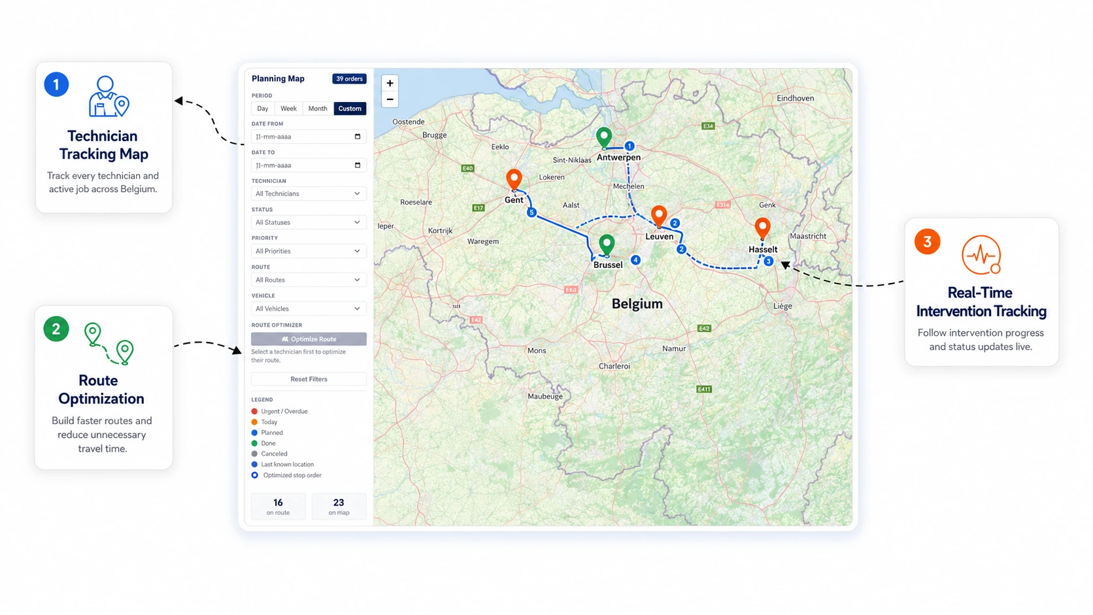Click the icon inside Optimize Route button
The height and width of the screenshot is (615, 1093).
(285, 339)
